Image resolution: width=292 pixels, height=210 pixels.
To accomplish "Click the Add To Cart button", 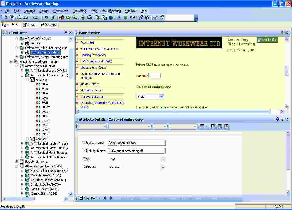I will pyautogui.click(x=267, y=40).
